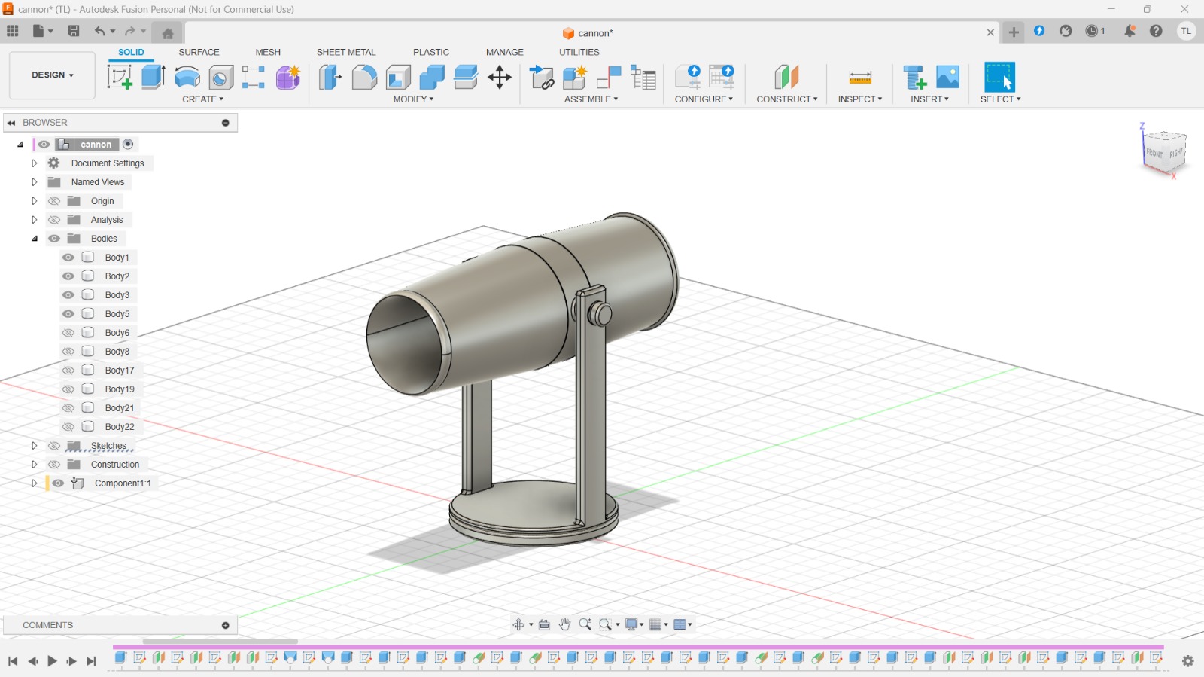Show Body6 via its visibility icon

[x=68, y=333]
